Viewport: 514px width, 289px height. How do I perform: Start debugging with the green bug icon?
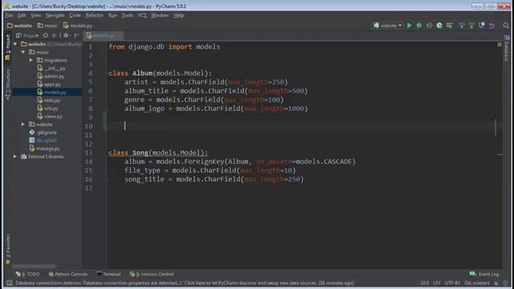click(419, 25)
